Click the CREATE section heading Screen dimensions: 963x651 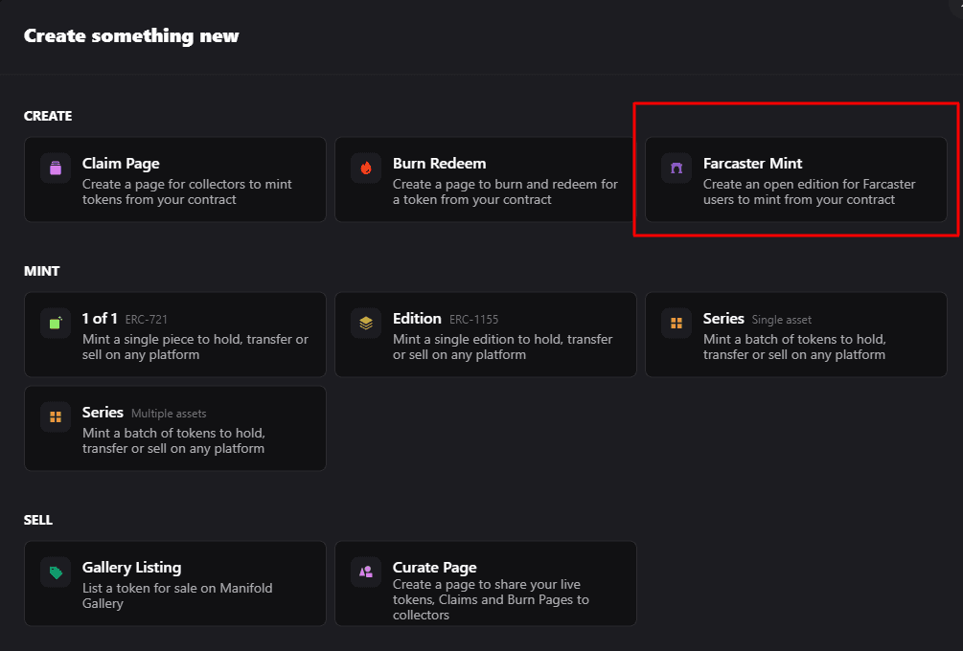click(48, 116)
